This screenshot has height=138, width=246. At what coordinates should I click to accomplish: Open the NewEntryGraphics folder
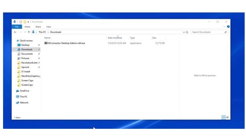click(x=31, y=76)
